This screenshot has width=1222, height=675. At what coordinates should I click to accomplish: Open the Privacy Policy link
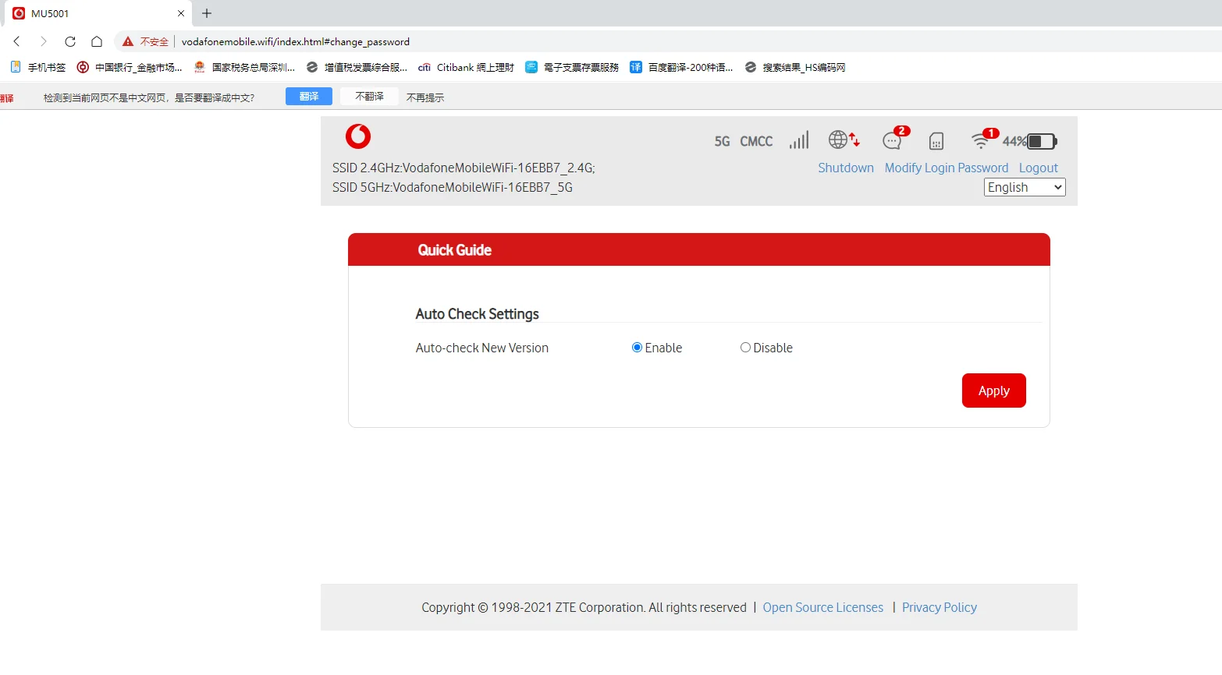939,606
